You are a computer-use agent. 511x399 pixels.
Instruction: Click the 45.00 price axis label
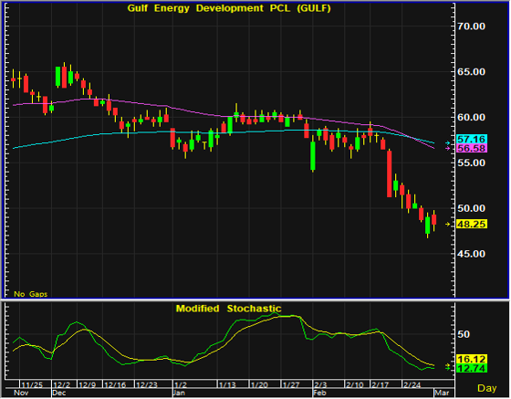(x=471, y=254)
